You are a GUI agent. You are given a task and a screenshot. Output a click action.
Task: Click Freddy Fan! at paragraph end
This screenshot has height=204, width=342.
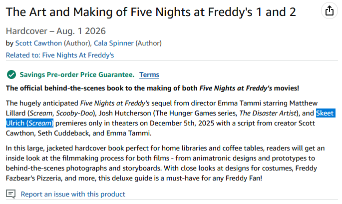[x=244, y=178]
